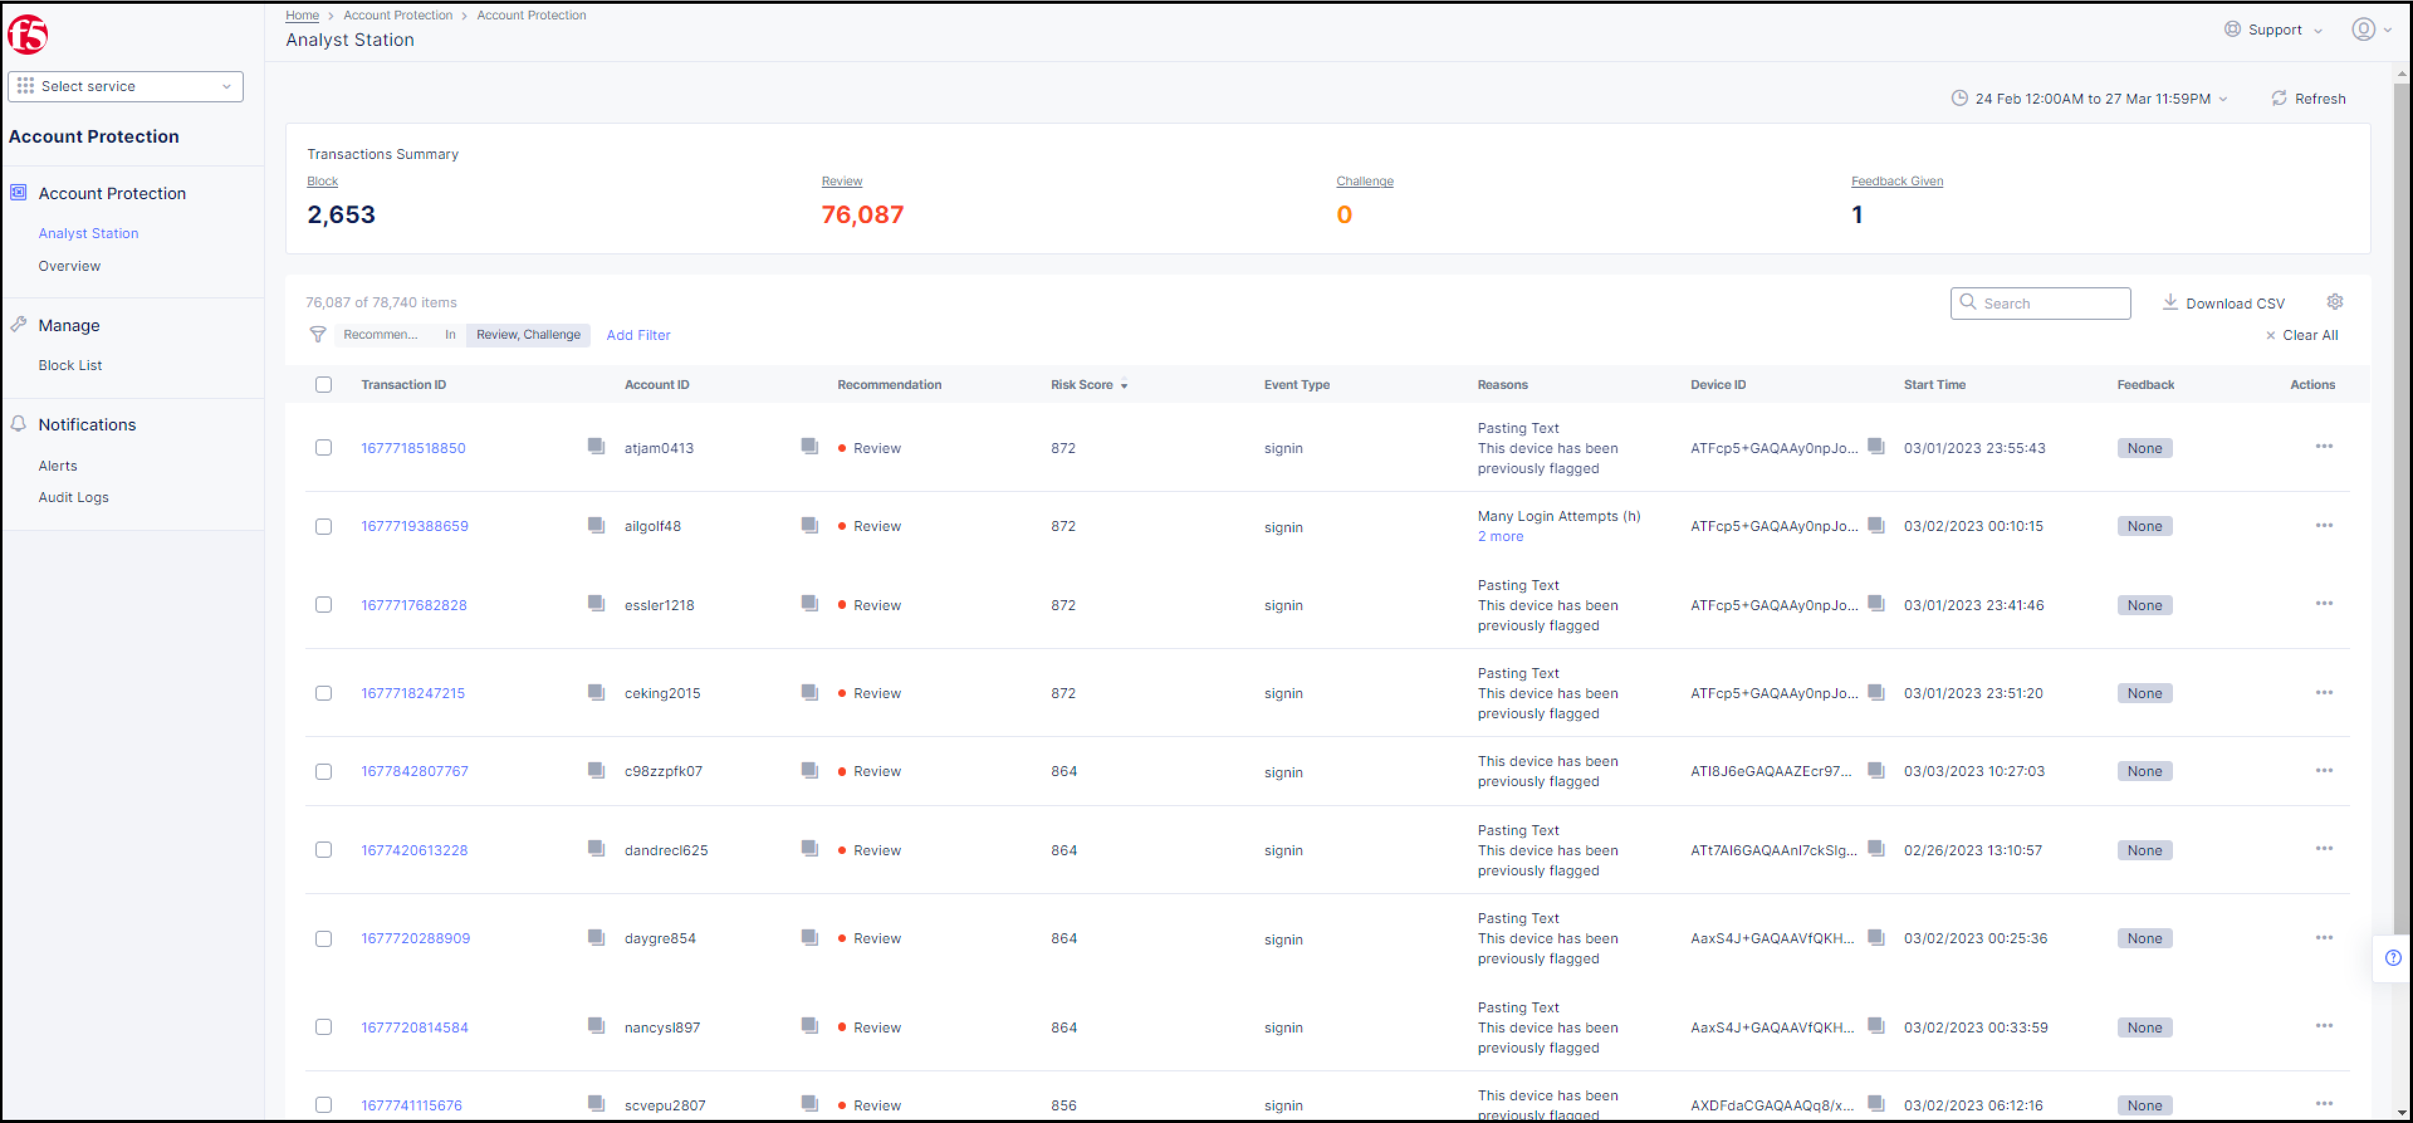Open the table settings gear
2413x1123 pixels.
tap(2334, 302)
